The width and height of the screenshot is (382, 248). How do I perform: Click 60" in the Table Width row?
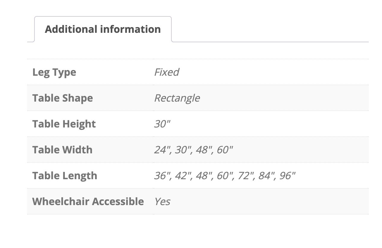click(x=225, y=150)
